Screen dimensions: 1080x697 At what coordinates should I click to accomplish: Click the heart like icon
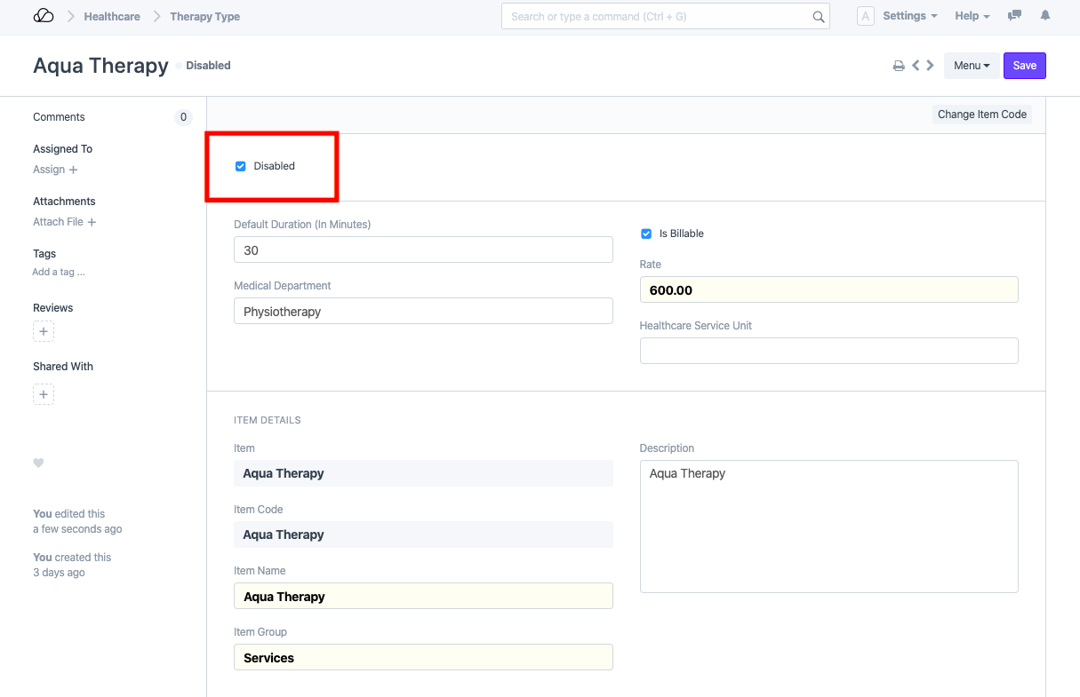[x=38, y=463]
